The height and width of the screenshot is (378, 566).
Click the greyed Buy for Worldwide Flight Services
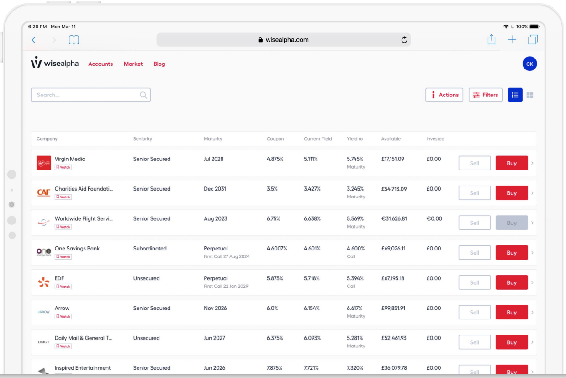(x=512, y=223)
